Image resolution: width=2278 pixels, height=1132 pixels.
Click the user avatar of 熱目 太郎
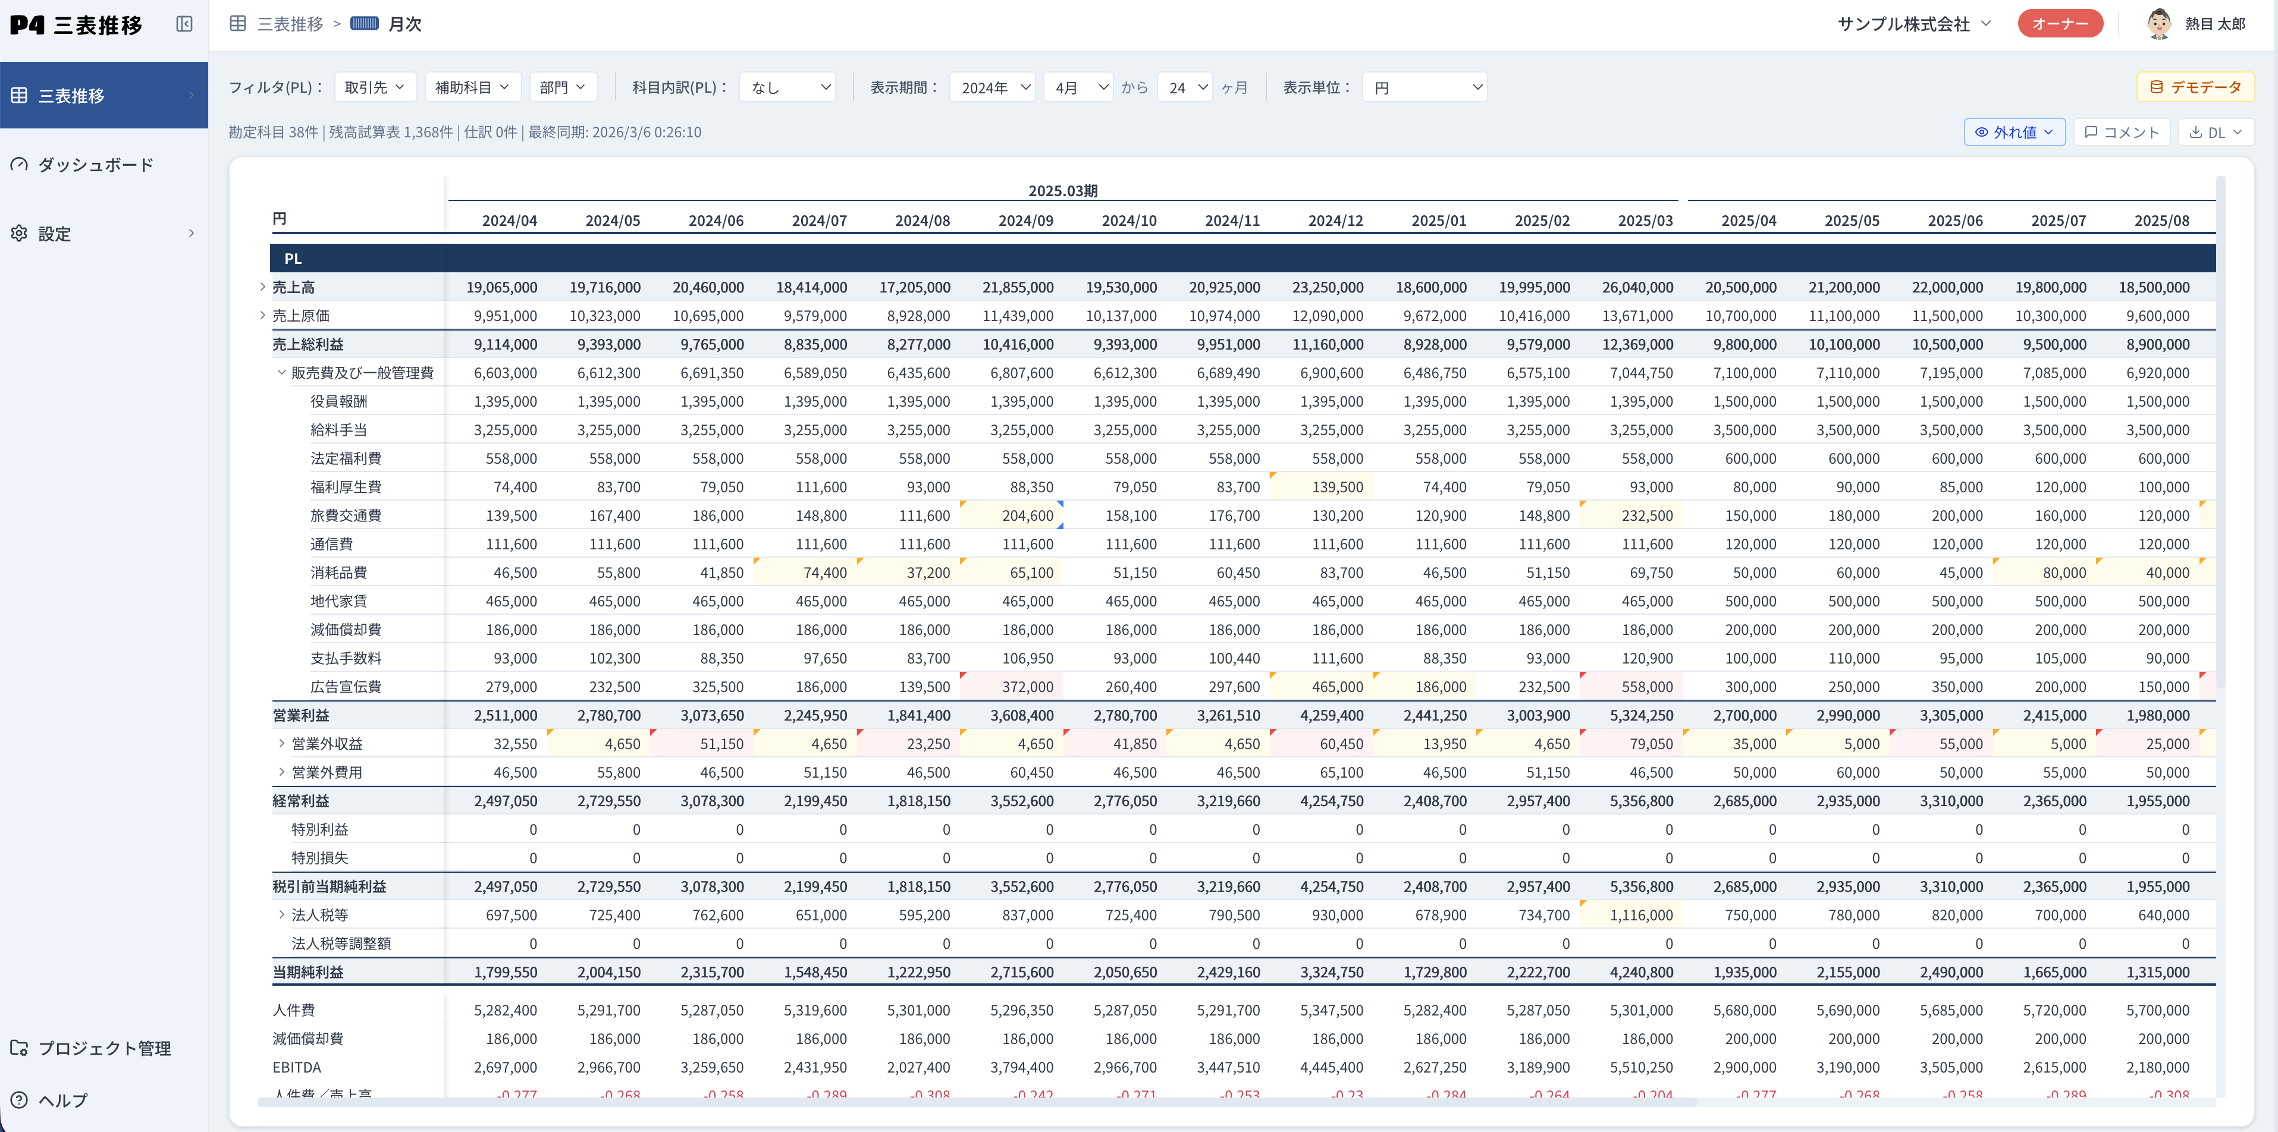pos(2158,24)
